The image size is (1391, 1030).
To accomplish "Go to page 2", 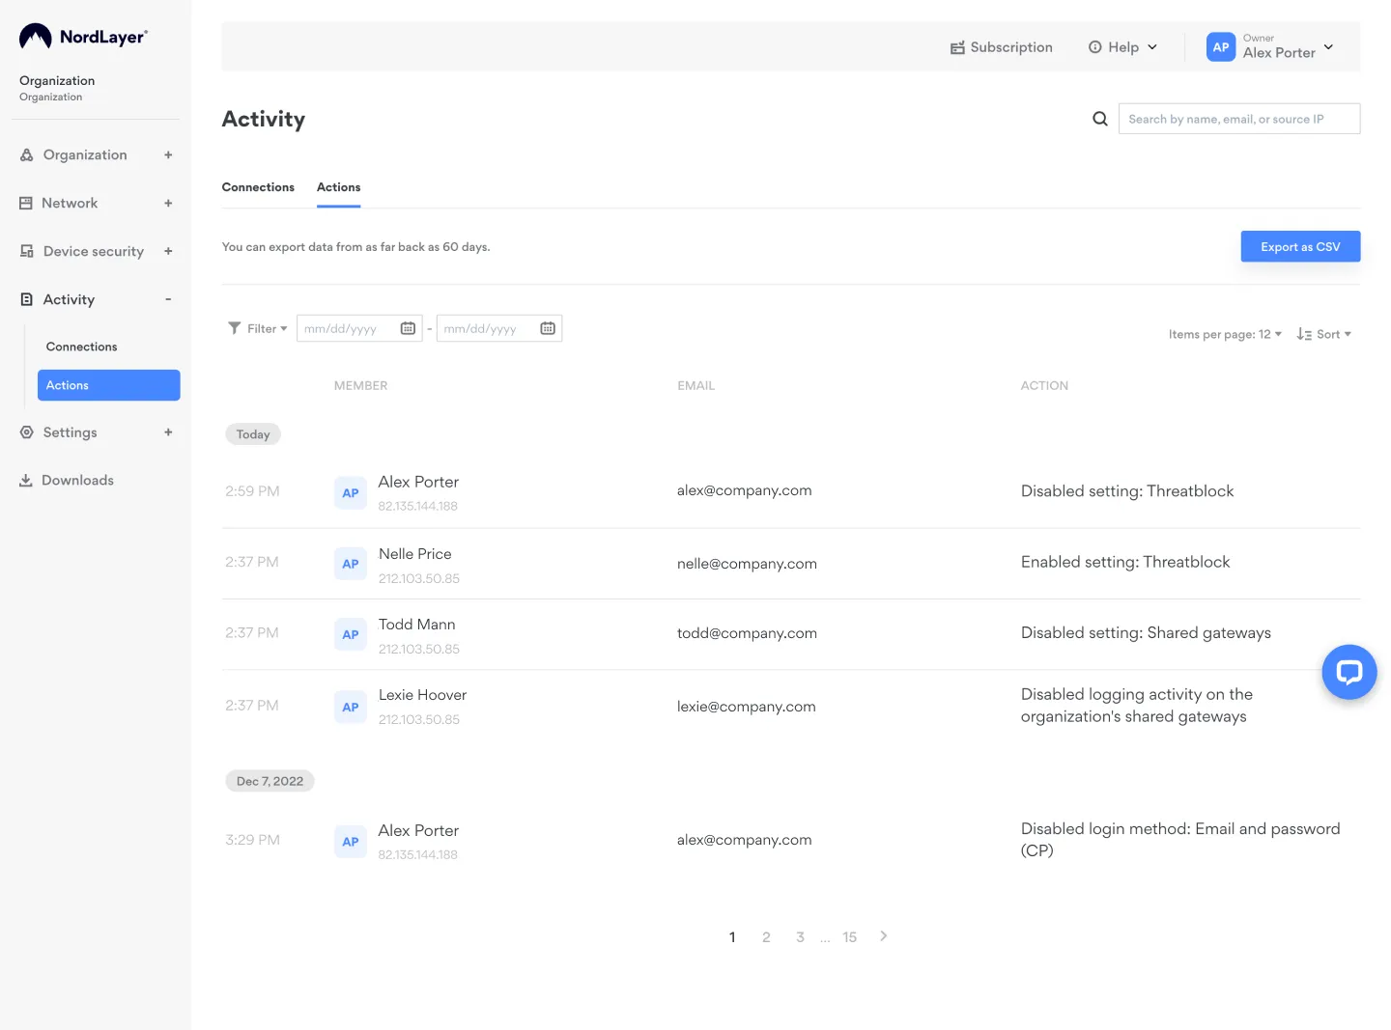I will pos(766,937).
